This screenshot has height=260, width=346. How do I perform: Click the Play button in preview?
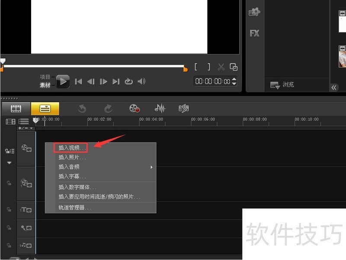tap(63, 81)
